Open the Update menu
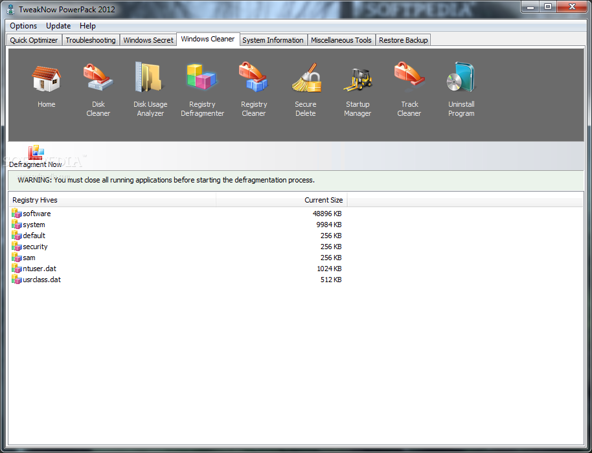This screenshot has height=453, width=592. tap(58, 26)
